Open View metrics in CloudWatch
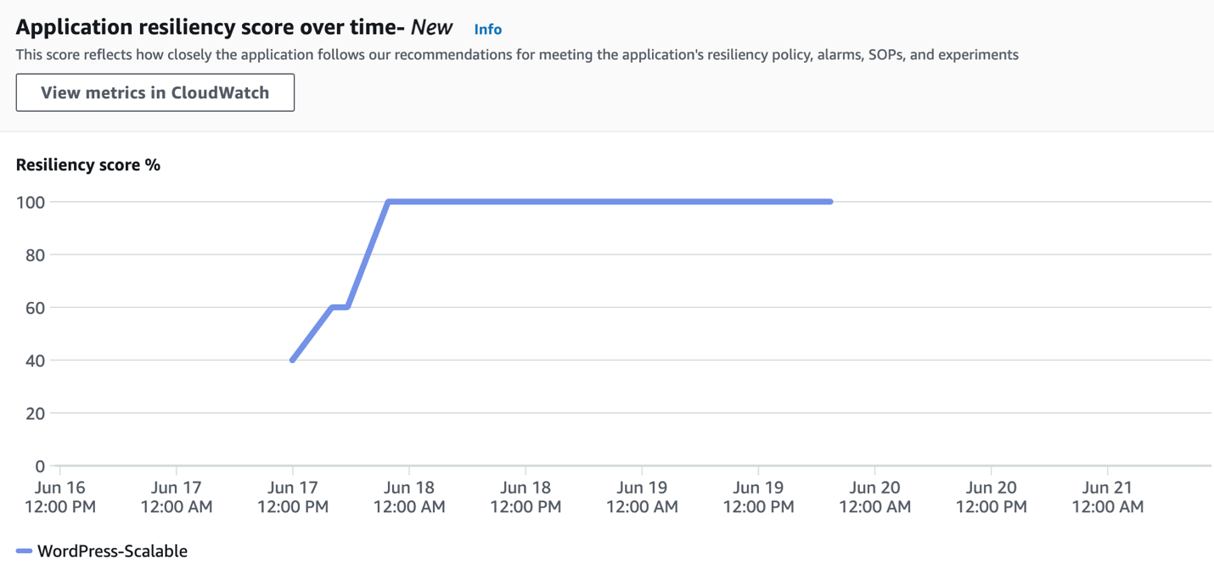The height and width of the screenshot is (575, 1214). [155, 92]
